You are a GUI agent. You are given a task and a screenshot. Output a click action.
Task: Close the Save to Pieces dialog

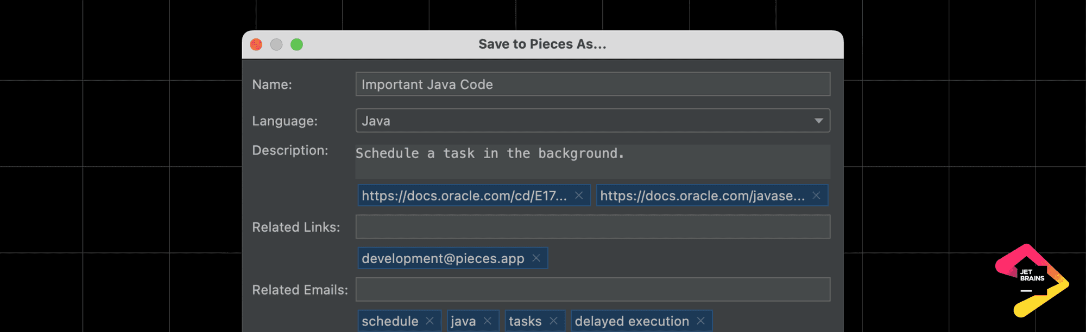256,44
